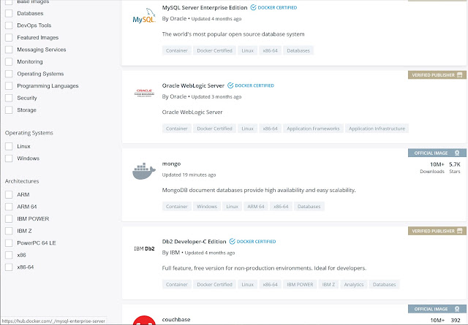This screenshot has height=325, width=468.
Task: Click Analytics tag on Db2 card
Action: tap(354, 284)
